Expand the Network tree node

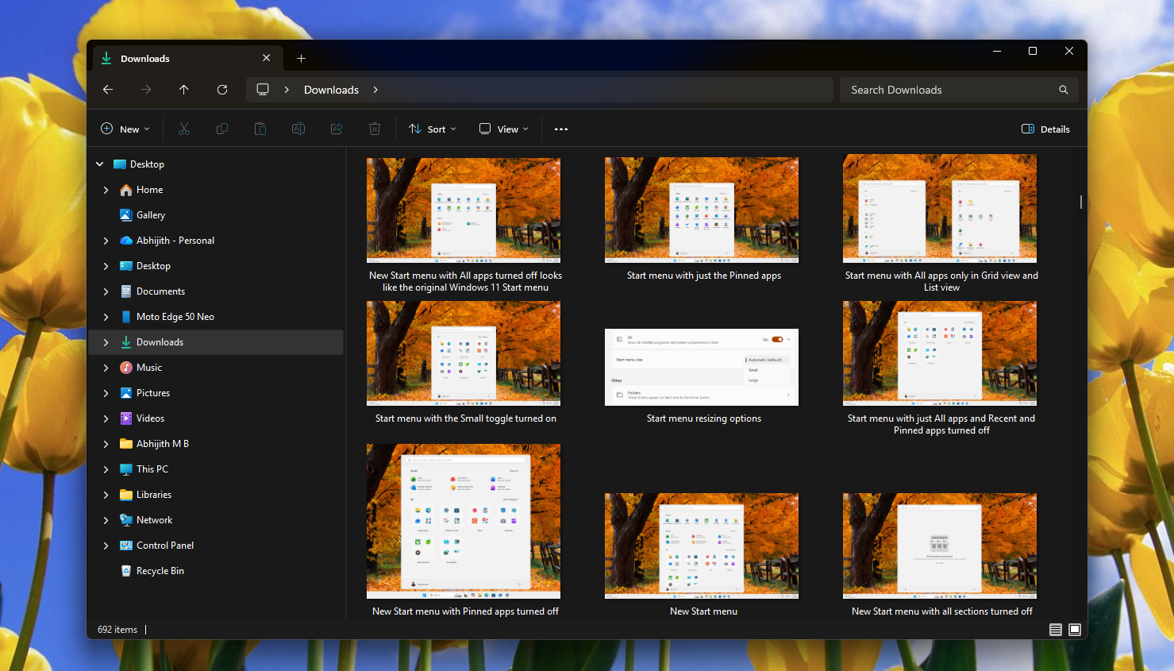coord(106,520)
